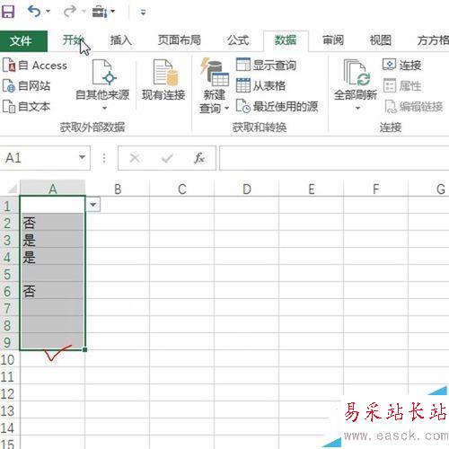
Task: Click the formula bar Cancel X
Action: coord(135,158)
